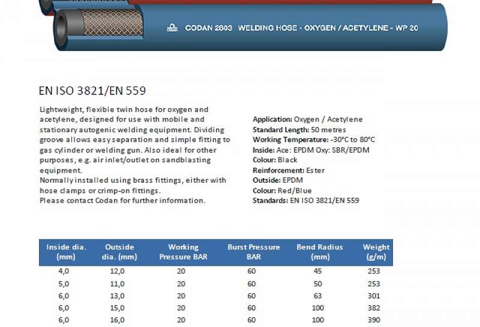Click the bend radius "100" in the 15,0 row
The height and width of the screenshot is (327, 480).
318,308
